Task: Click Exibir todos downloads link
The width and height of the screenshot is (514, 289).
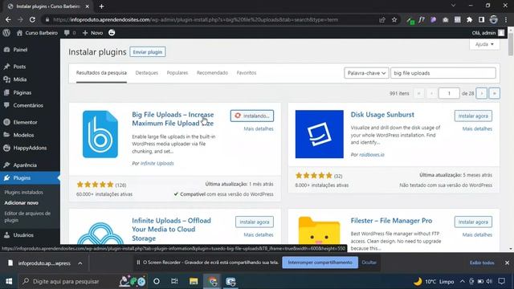Action: click(482, 263)
